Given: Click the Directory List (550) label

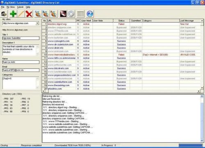Looking at the screenshot, I should pyautogui.click(x=12, y=94).
